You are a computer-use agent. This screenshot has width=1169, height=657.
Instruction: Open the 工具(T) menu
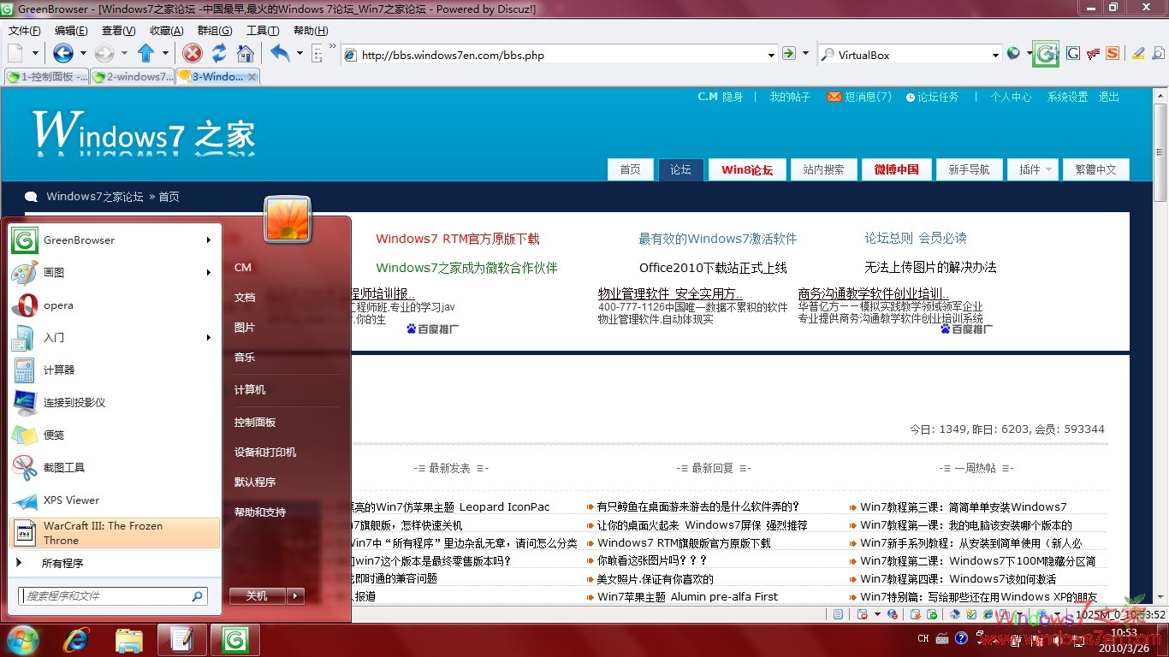pos(263,30)
